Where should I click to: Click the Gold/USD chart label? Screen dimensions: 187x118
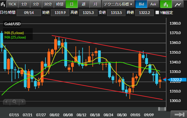point(12,24)
